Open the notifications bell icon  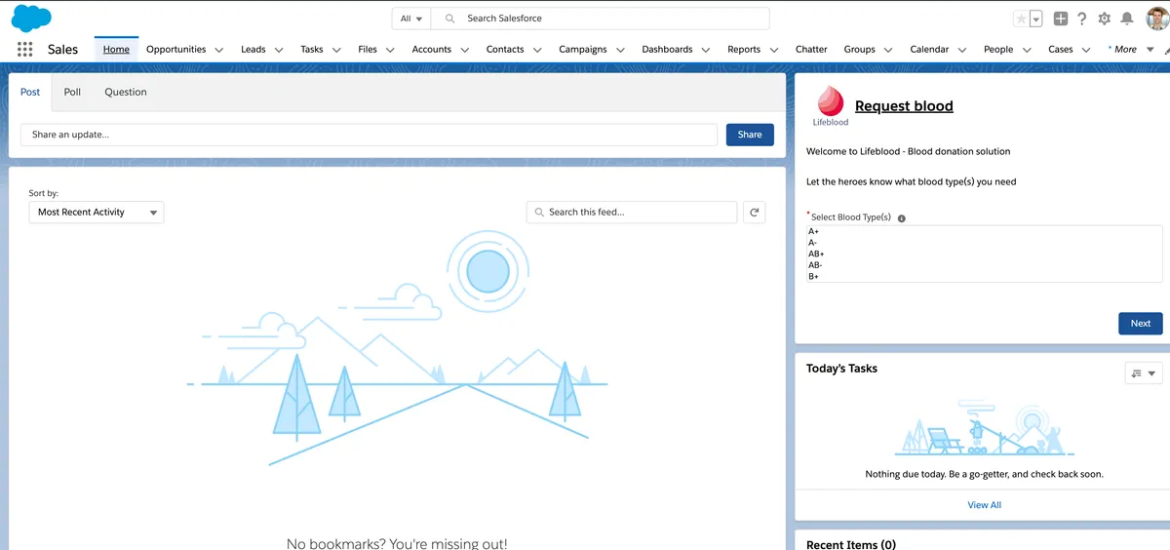point(1127,19)
